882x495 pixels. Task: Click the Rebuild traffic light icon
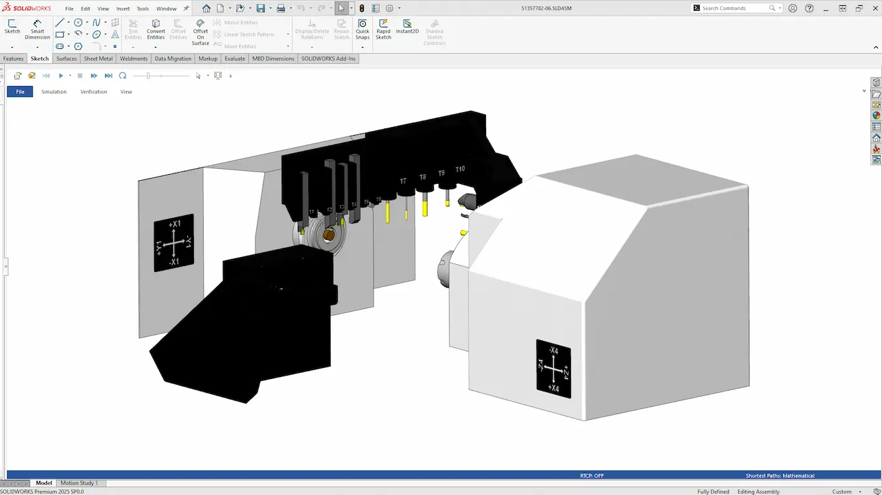(x=362, y=8)
